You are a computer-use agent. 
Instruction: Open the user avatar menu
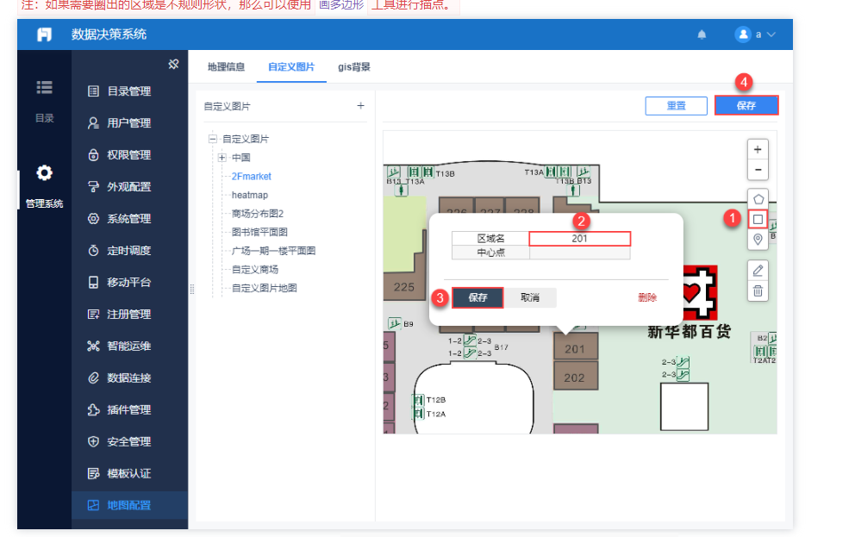[743, 34]
